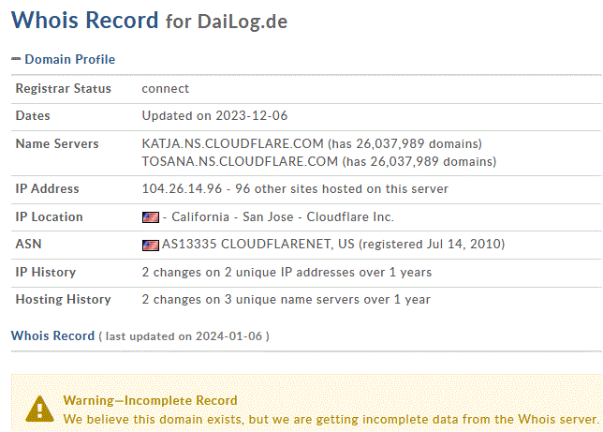Screen dimensions: 603x432
Task: Click 'last updated on 2024-01-06' text
Action: 184,336
